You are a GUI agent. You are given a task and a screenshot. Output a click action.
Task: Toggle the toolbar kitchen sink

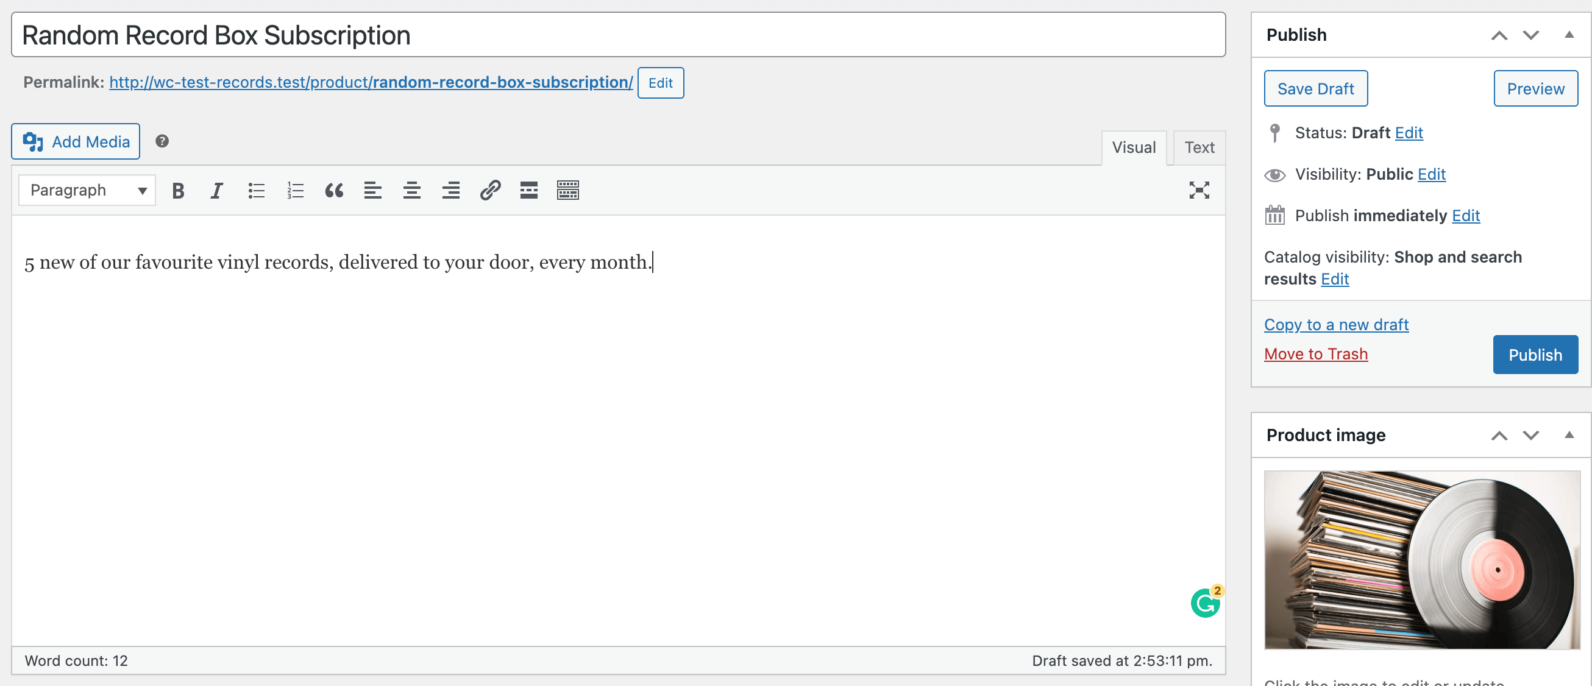point(567,190)
